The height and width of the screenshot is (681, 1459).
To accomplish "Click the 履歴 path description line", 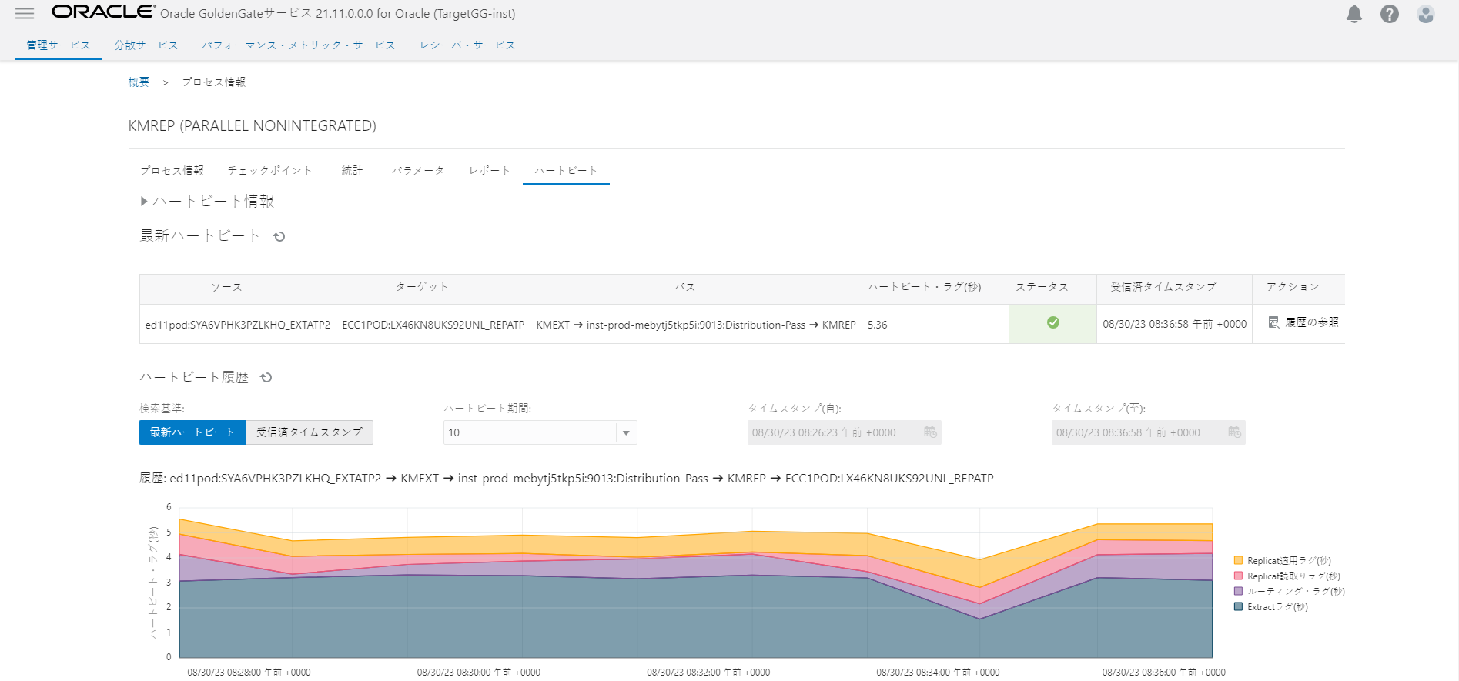I will point(567,479).
